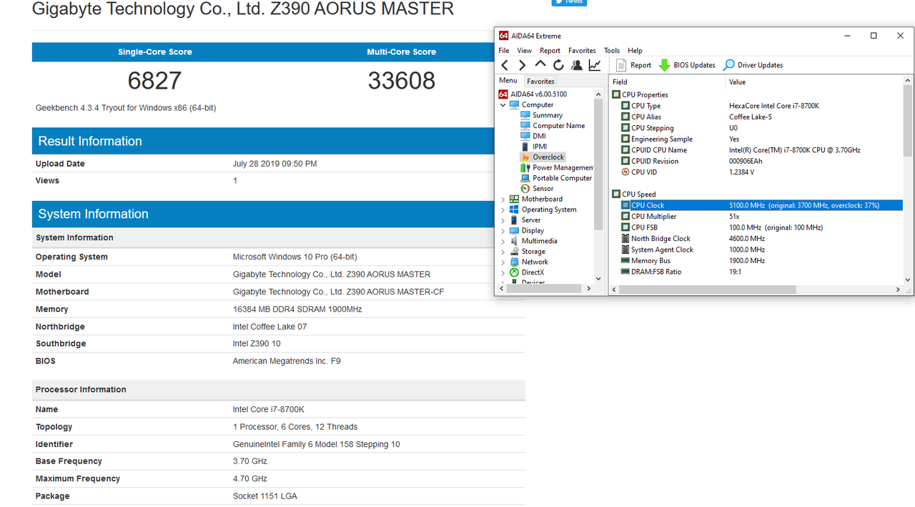915x507 pixels.
Task: Expand the Operating System tree node
Action: pyautogui.click(x=503, y=210)
